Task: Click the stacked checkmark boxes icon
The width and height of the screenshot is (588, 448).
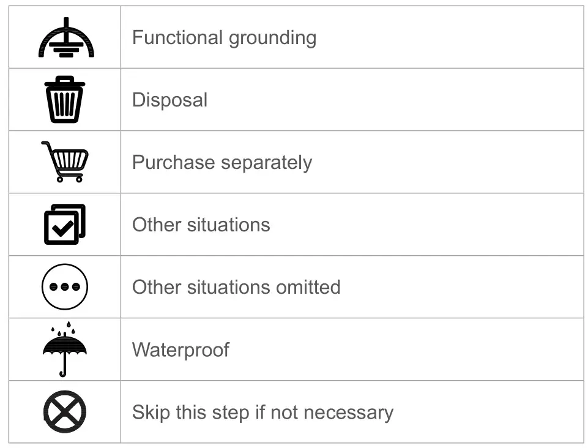Action: 65,224
